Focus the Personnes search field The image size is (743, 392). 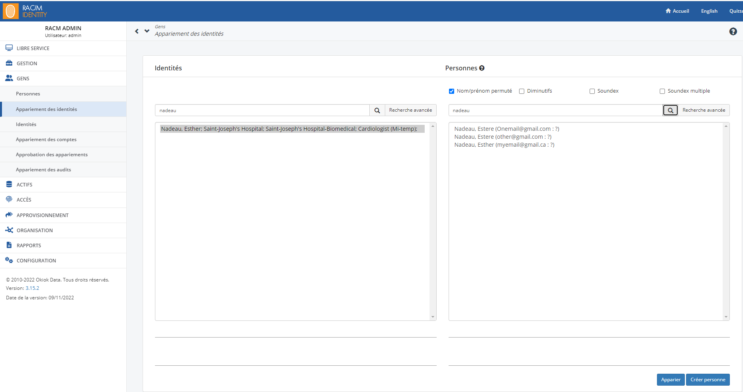point(555,110)
